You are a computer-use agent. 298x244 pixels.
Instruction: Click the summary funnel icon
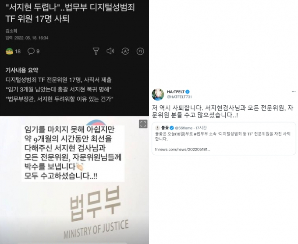click(96, 51)
